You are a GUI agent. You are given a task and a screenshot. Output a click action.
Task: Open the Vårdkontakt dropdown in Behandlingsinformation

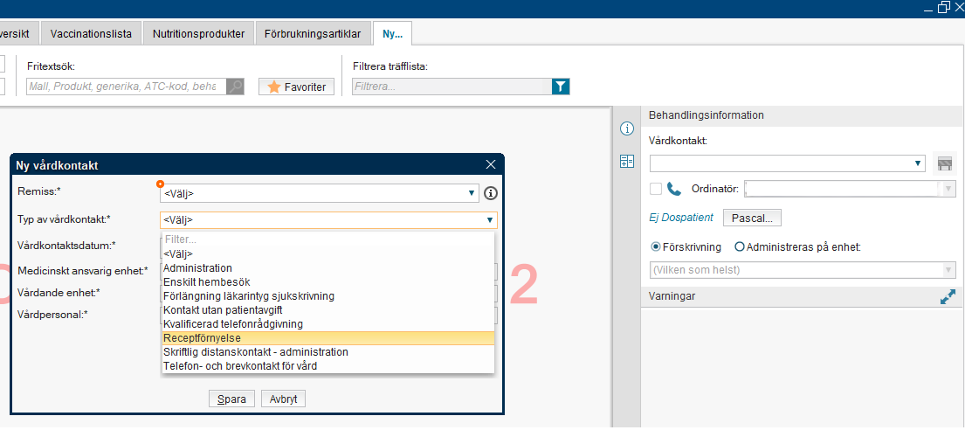[787, 163]
